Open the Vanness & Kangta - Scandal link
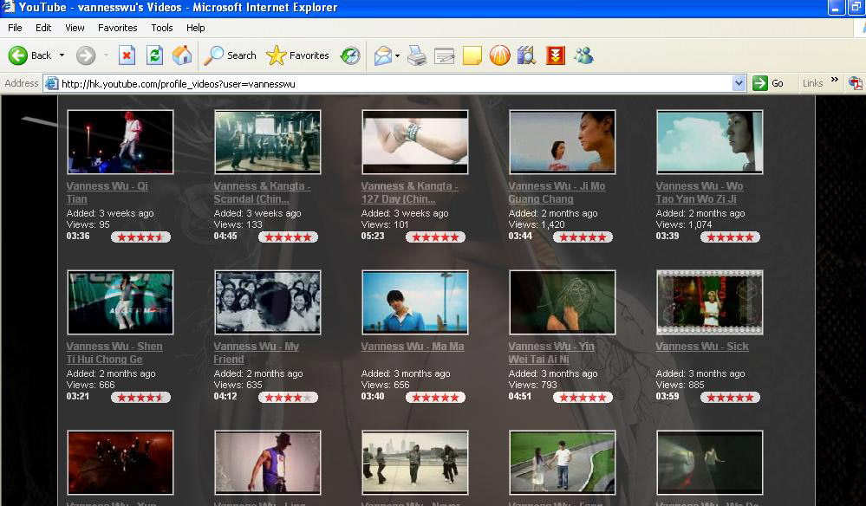Image resolution: width=866 pixels, height=506 pixels. (x=263, y=192)
